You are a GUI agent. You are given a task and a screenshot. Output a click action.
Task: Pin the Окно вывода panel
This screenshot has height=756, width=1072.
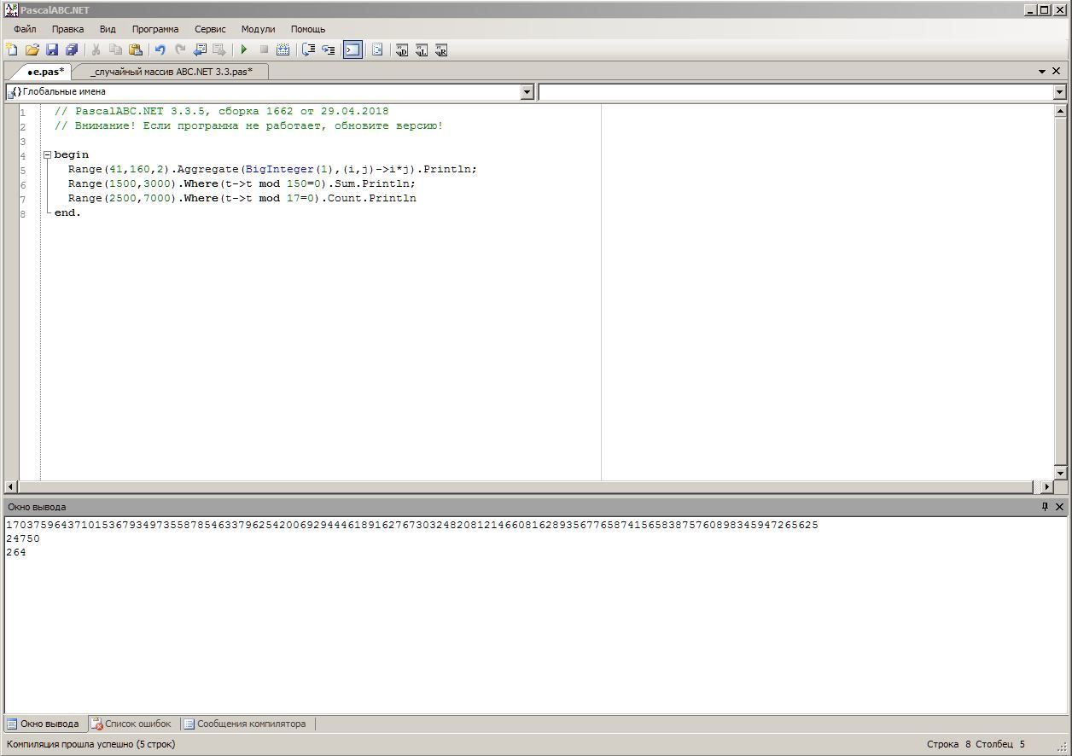[x=1044, y=507]
